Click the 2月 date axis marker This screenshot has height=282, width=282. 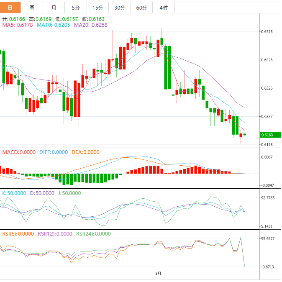[158, 274]
